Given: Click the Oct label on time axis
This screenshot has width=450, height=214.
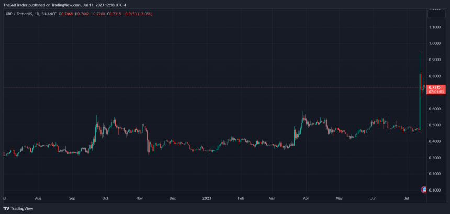Looking at the screenshot, I should coord(105,198).
